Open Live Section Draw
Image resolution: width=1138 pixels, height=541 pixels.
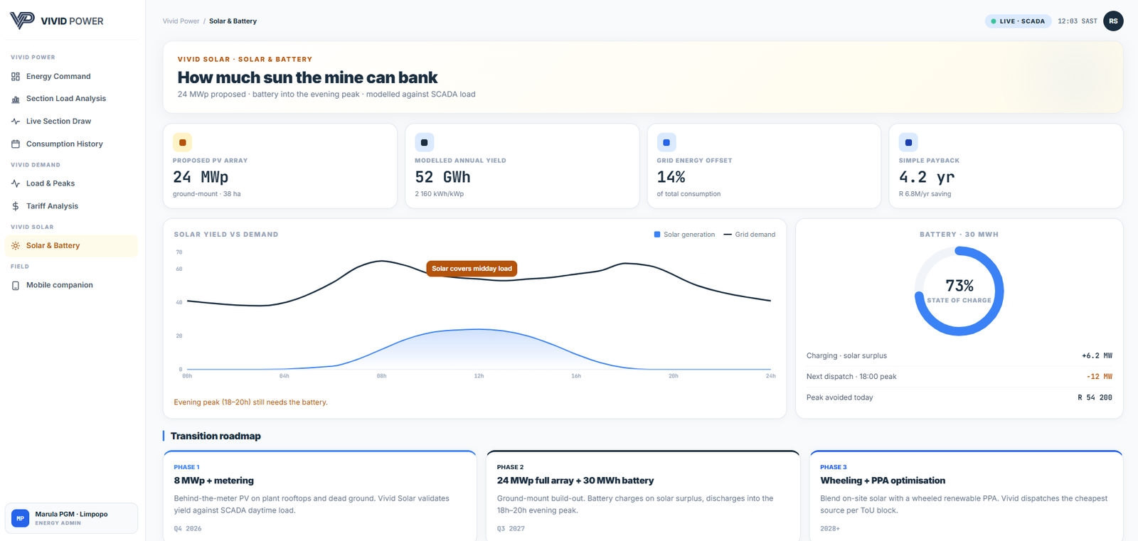[71, 122]
